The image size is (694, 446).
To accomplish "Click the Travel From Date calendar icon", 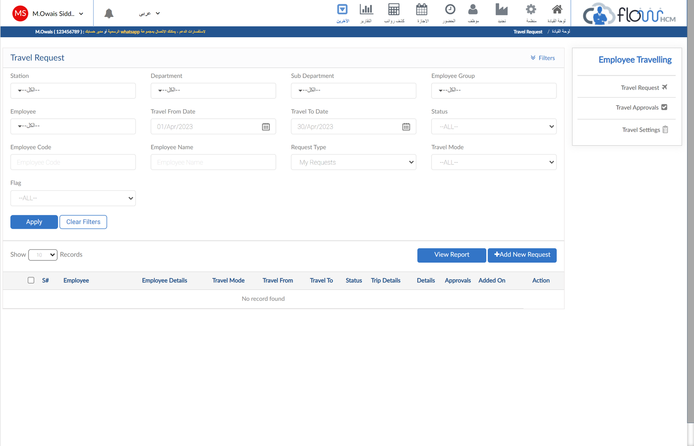I will [266, 127].
